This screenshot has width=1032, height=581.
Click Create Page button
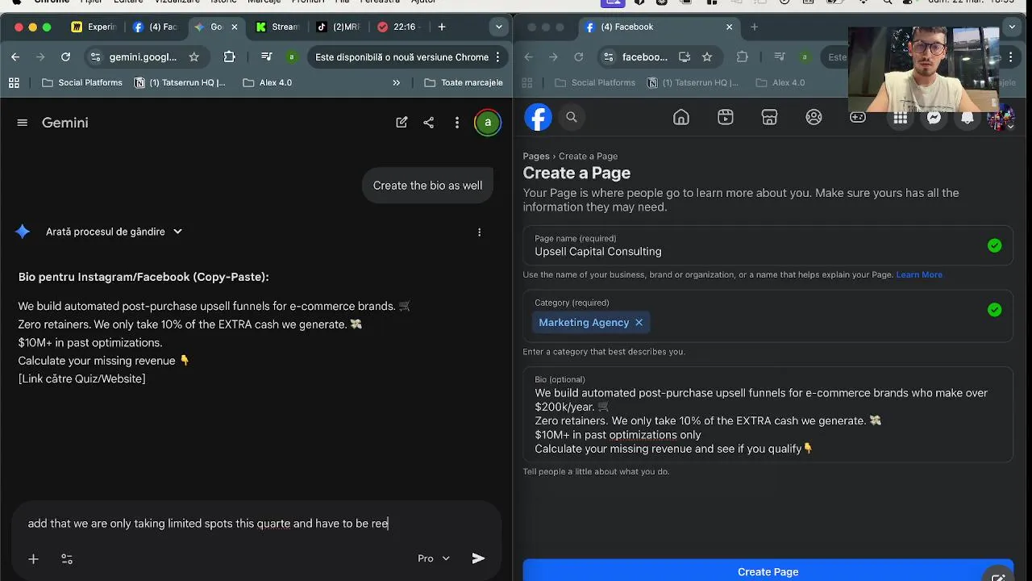coord(768,570)
